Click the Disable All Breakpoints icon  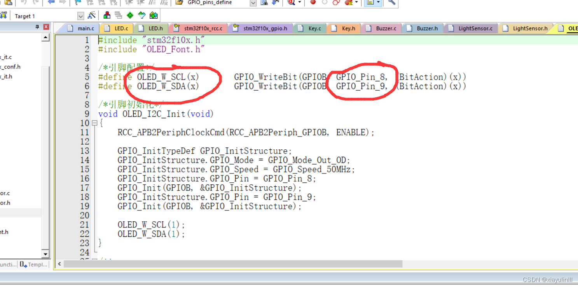click(336, 2)
